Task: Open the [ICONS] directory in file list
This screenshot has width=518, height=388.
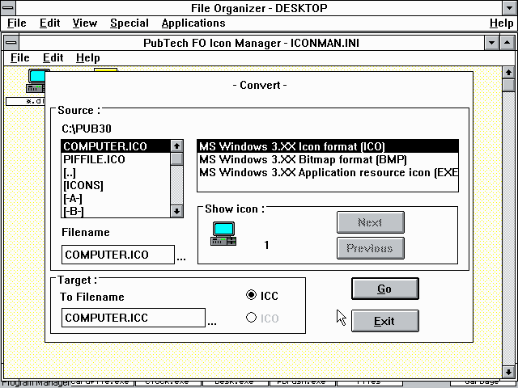Action: (x=83, y=185)
